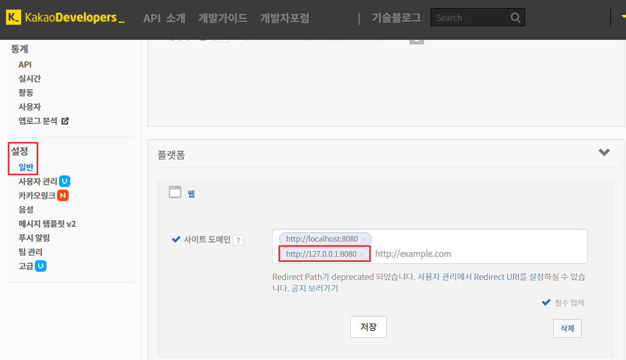626x360 pixels.
Task: Collapse the 플랫폼 section chevron
Action: point(604,152)
